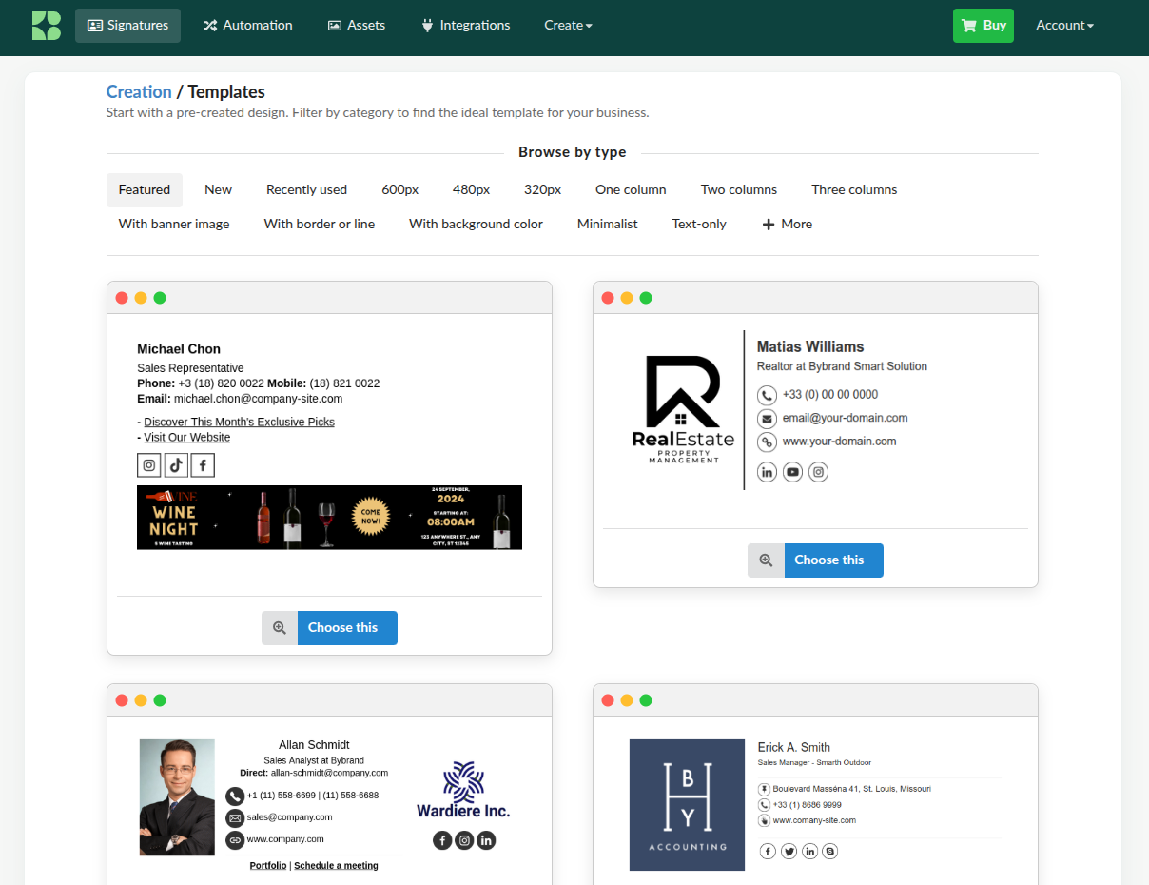Filter by Two columns type

tap(738, 190)
